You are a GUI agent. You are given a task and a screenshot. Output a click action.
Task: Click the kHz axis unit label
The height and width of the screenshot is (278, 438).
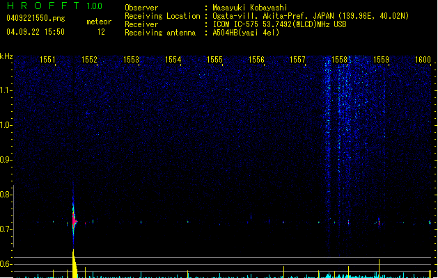[x=6, y=56]
